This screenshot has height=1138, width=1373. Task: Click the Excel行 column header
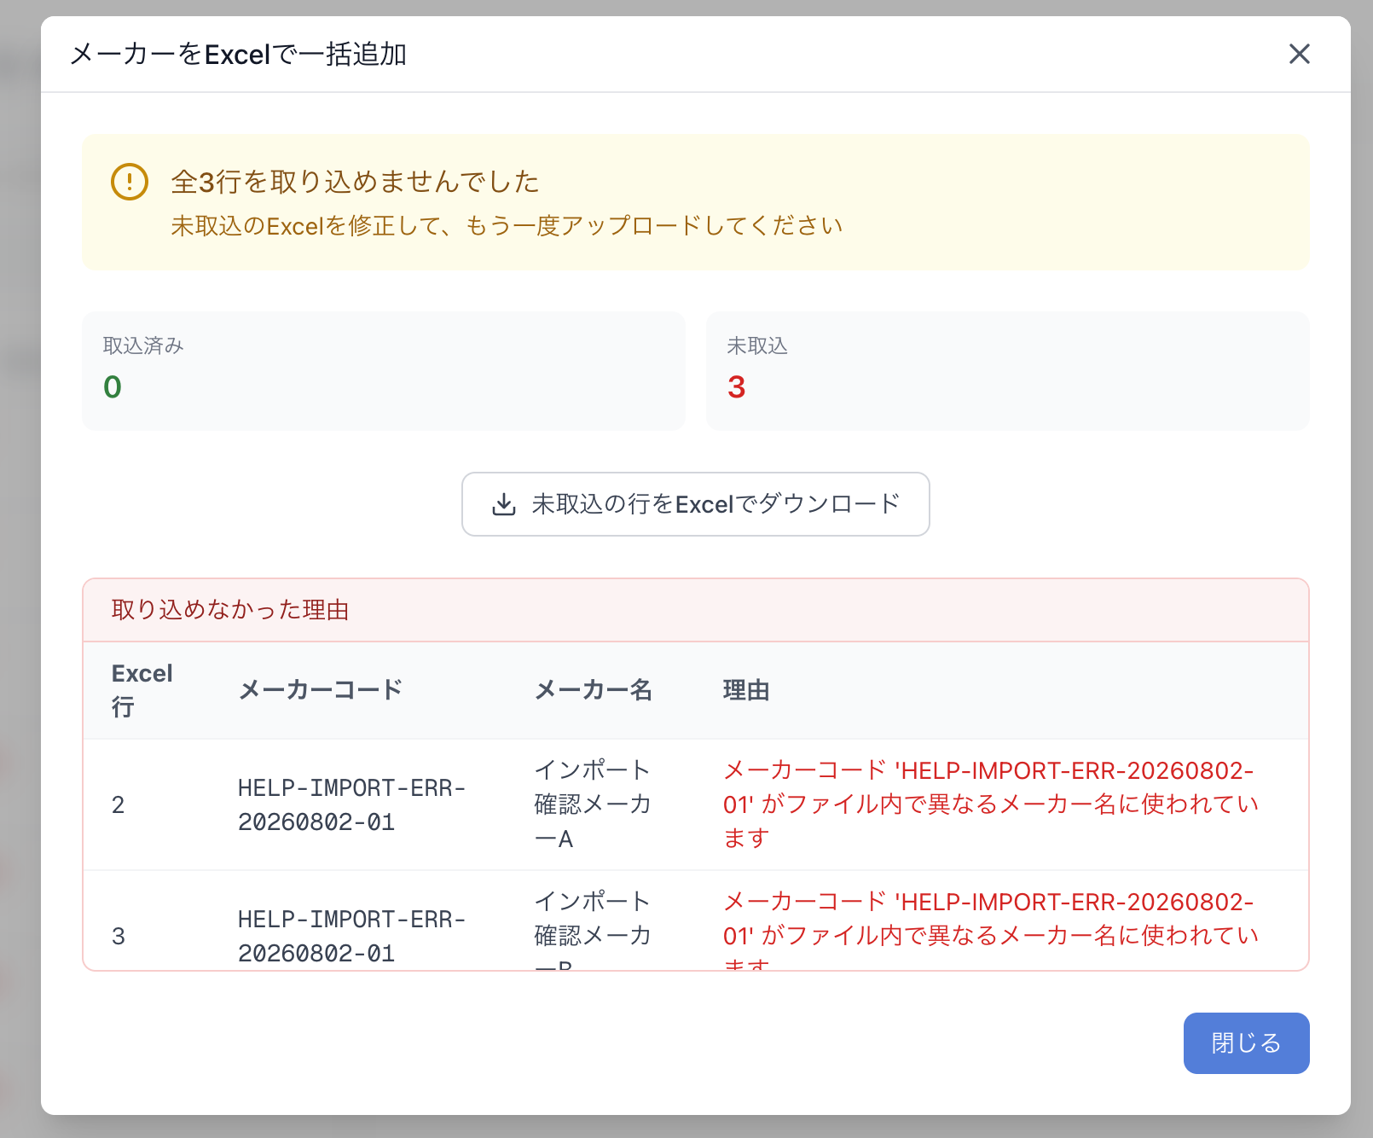click(x=142, y=690)
